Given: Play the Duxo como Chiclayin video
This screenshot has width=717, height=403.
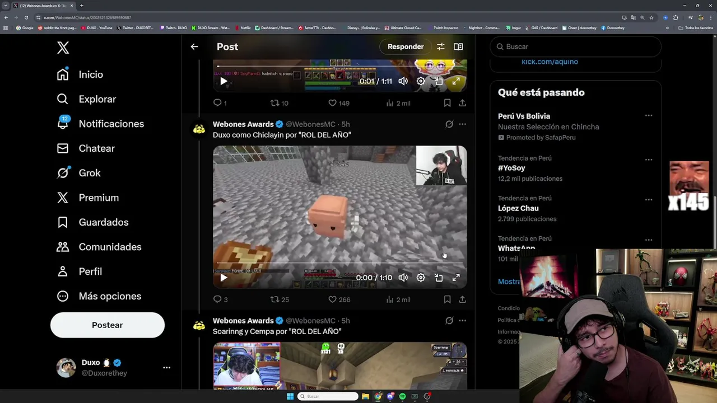Looking at the screenshot, I should [224, 278].
